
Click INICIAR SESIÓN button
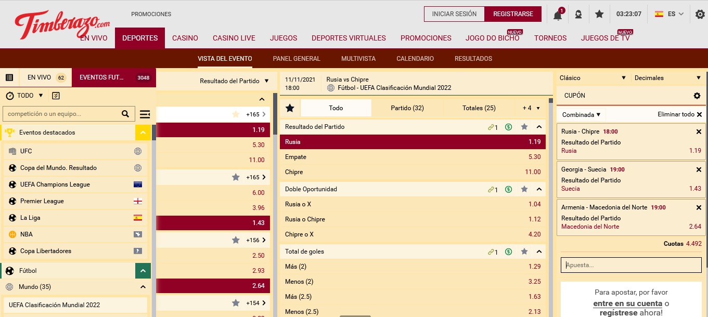tap(454, 14)
